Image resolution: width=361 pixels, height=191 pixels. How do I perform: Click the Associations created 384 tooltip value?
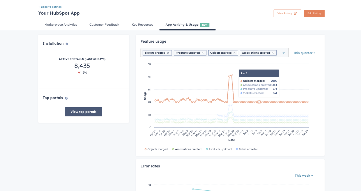click(275, 85)
